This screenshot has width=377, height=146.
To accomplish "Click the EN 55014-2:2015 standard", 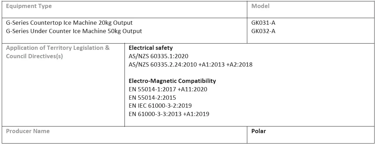I will (x=152, y=98).
